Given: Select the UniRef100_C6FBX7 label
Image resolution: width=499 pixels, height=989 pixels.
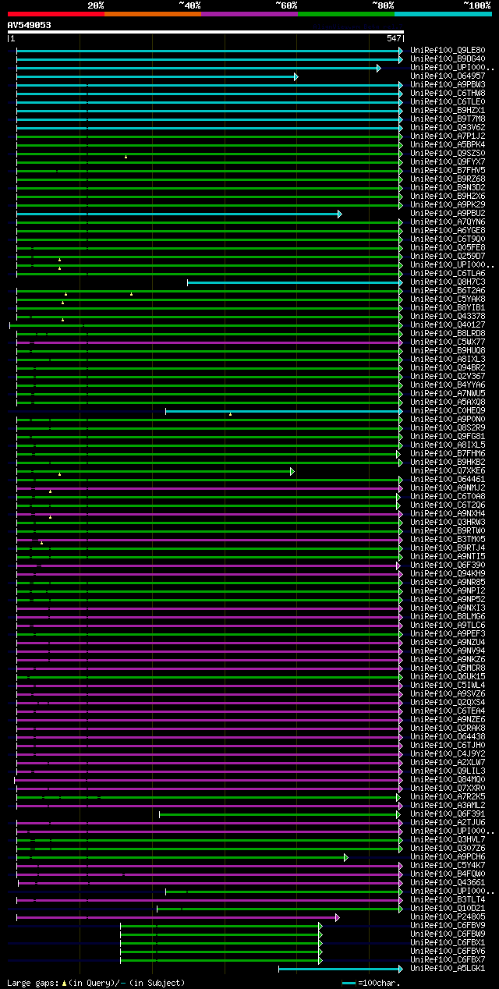Looking at the screenshot, I should coord(448,959).
